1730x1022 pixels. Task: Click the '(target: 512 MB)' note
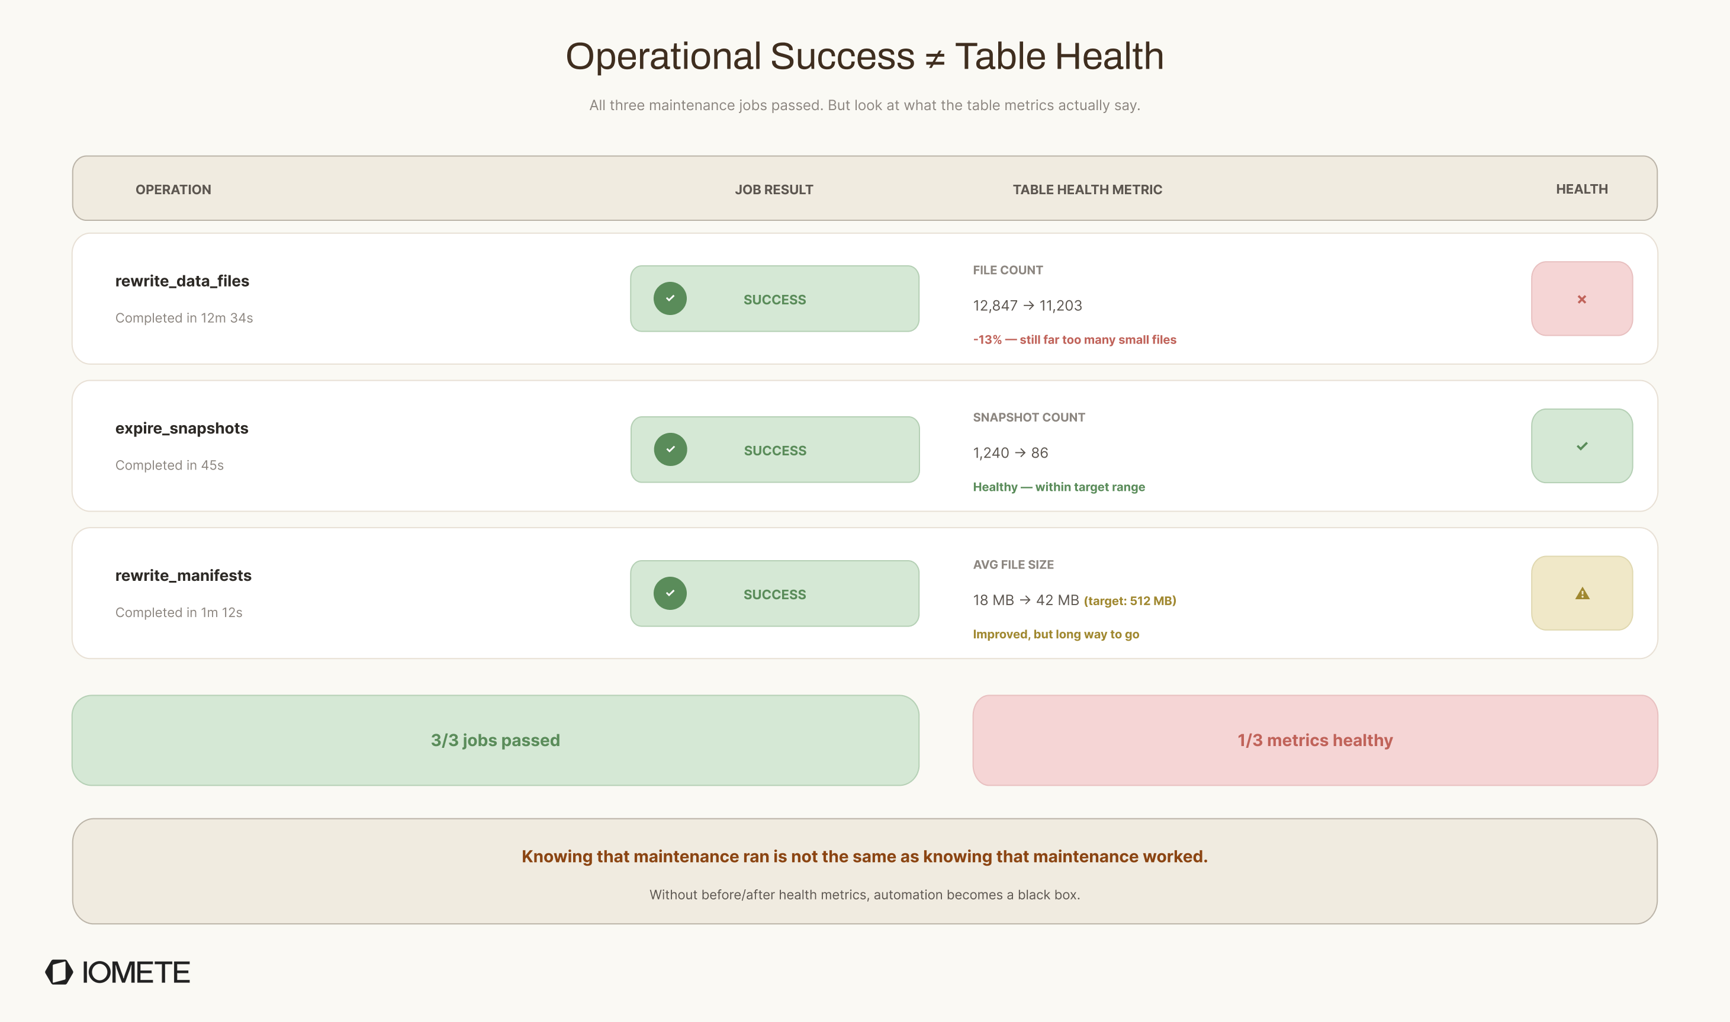pyautogui.click(x=1130, y=601)
